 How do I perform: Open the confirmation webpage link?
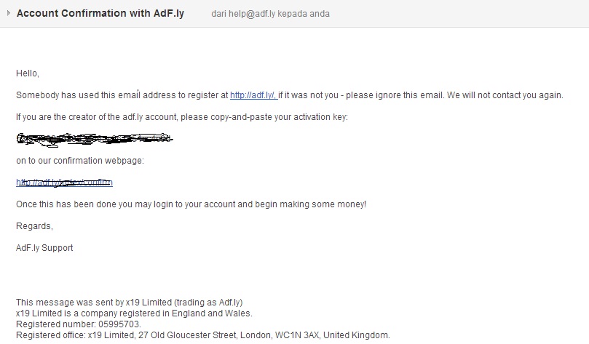(x=64, y=183)
